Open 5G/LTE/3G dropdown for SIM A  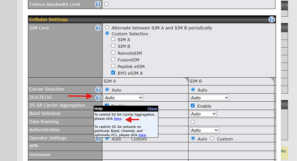123,98
